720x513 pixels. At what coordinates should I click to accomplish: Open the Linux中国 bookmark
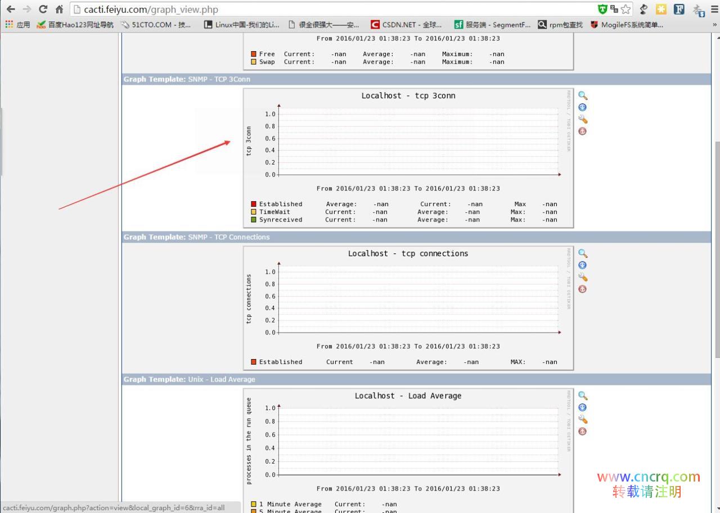pyautogui.click(x=241, y=25)
